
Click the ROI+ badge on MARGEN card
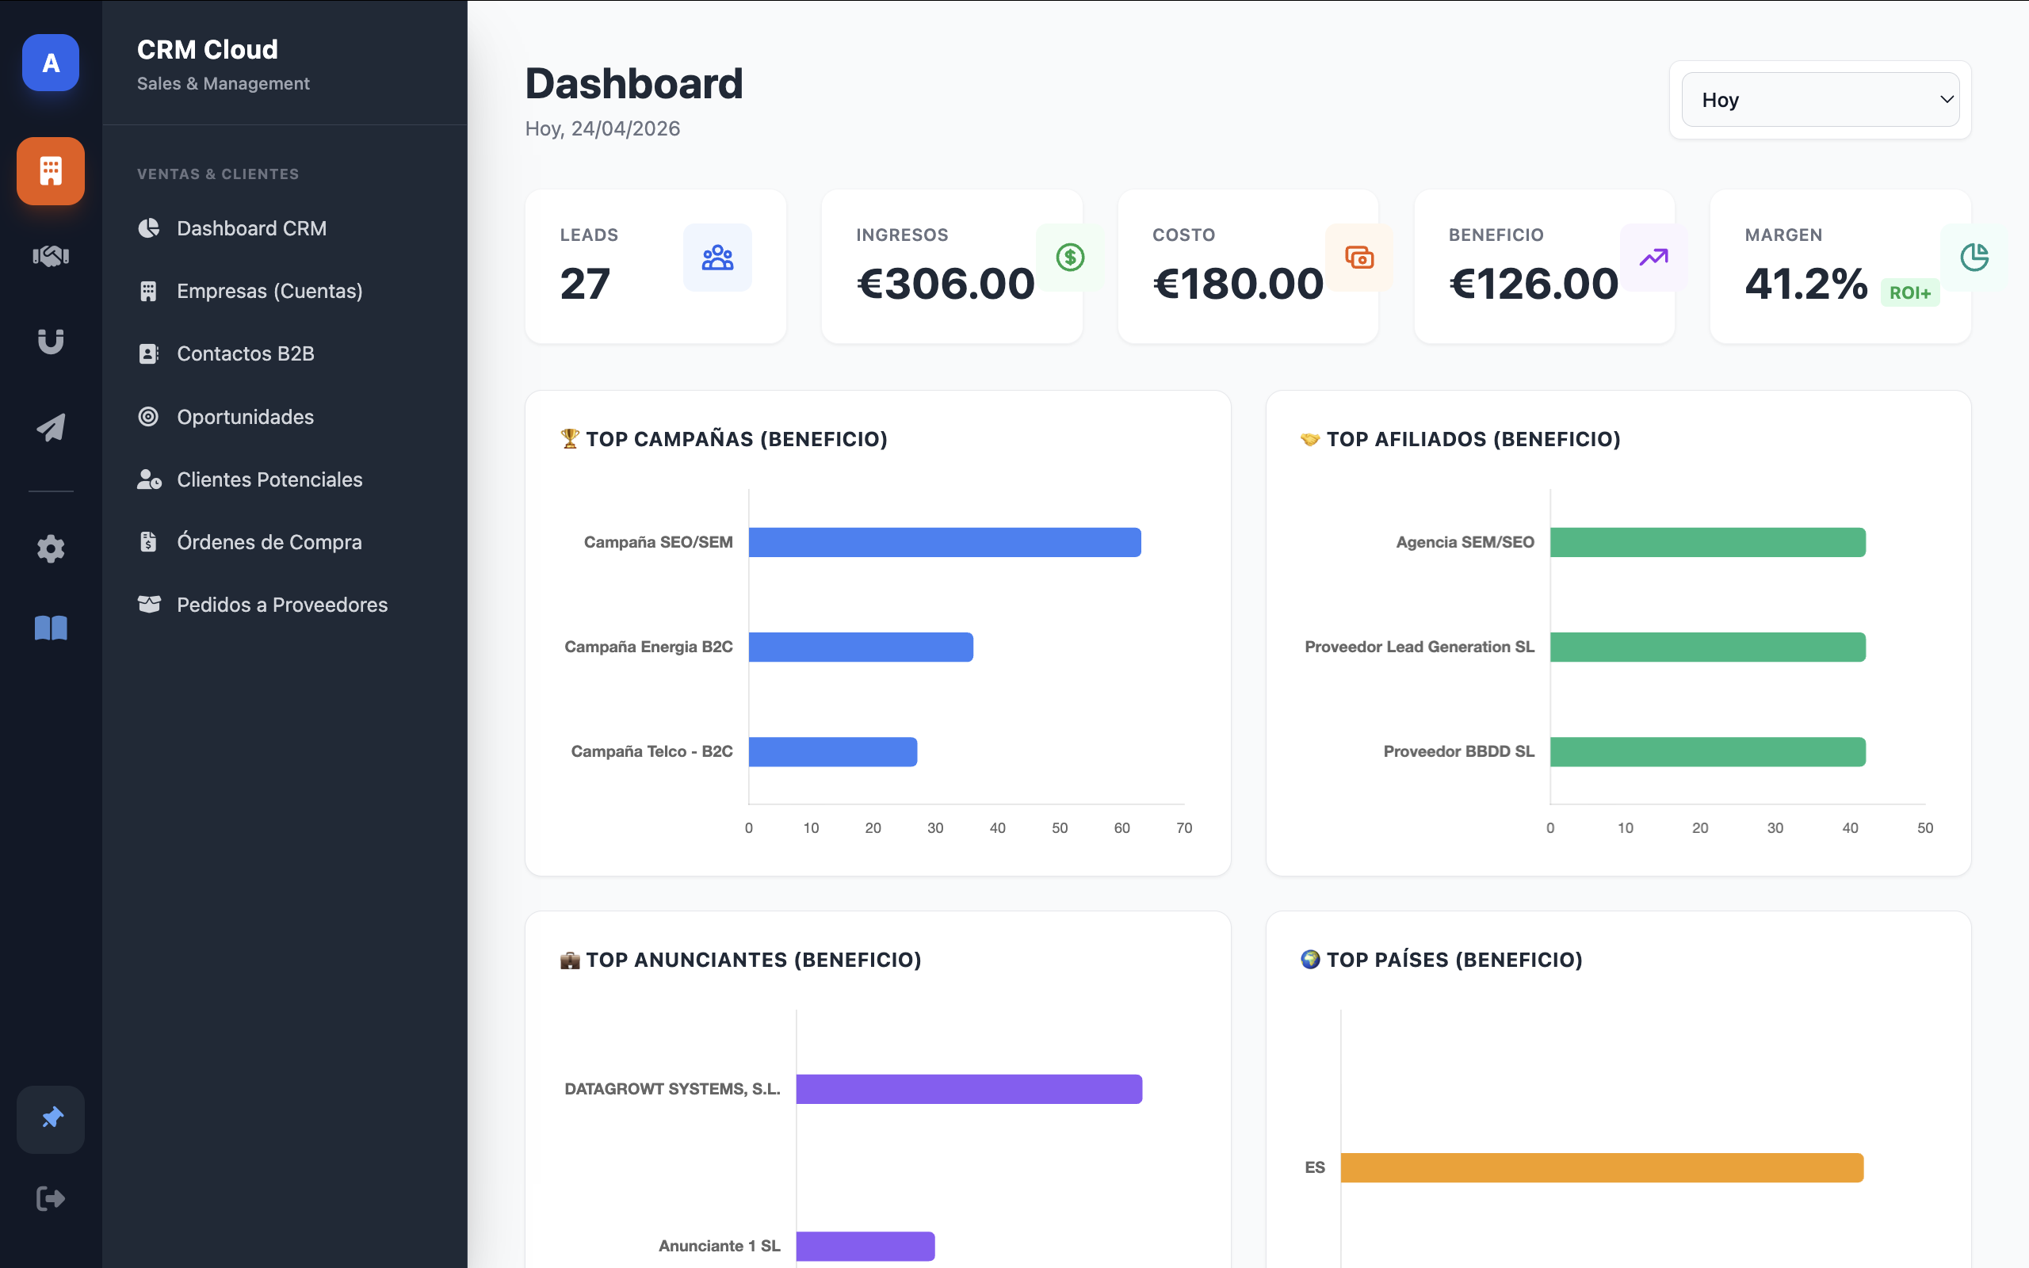tap(1910, 292)
